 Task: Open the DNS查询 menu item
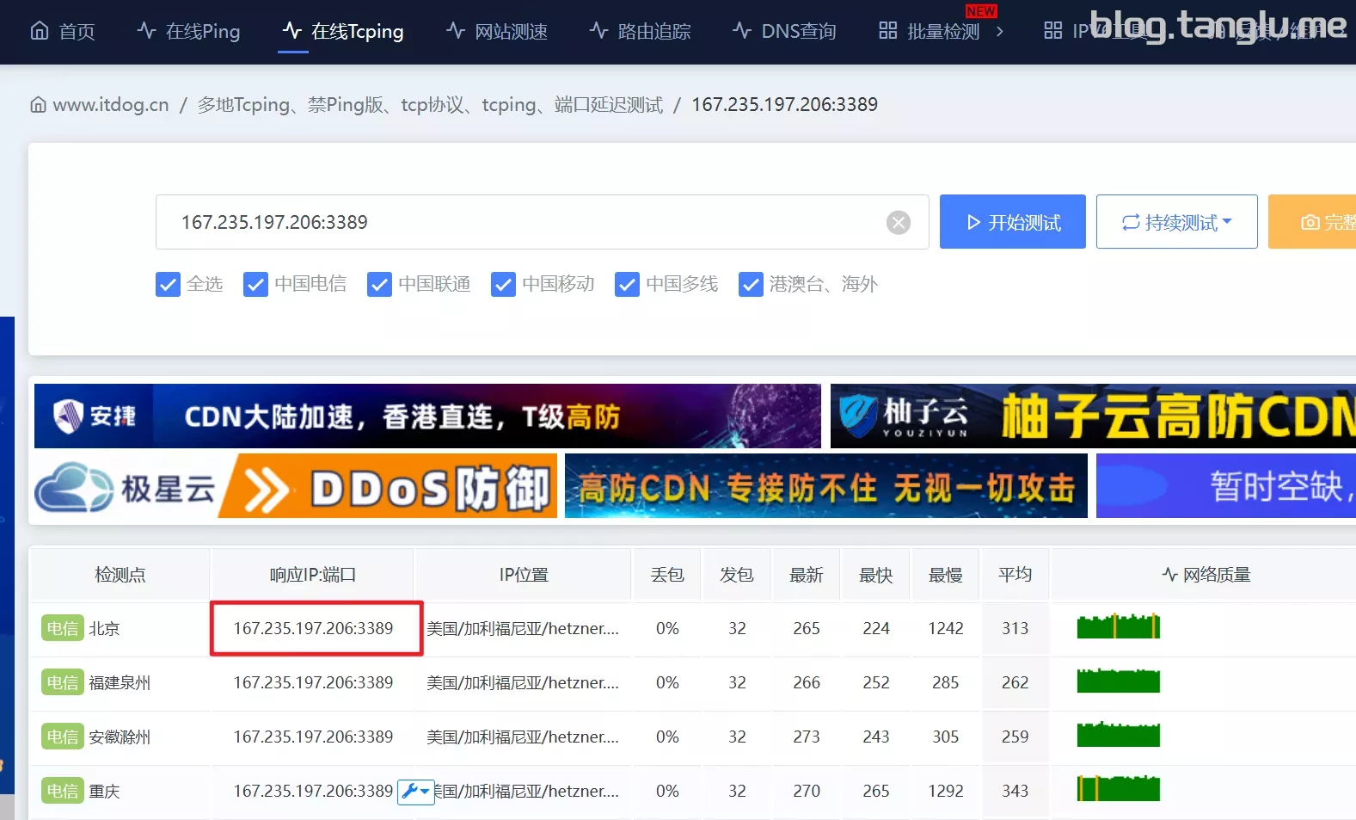pyautogui.click(x=784, y=32)
